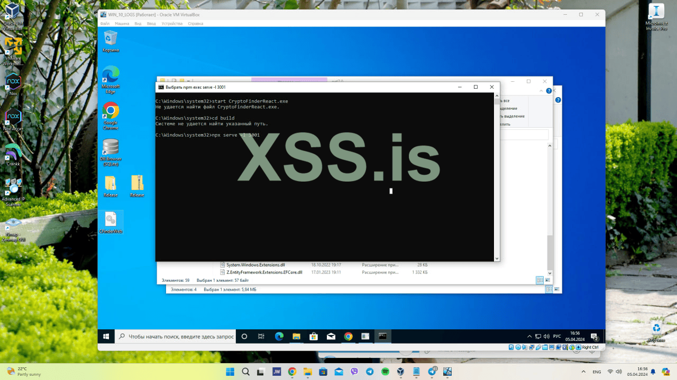Click the command prompt down scroll arrow
677x380 pixels.
[497, 259]
